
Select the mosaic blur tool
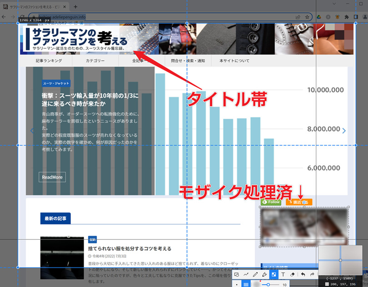coord(274,275)
